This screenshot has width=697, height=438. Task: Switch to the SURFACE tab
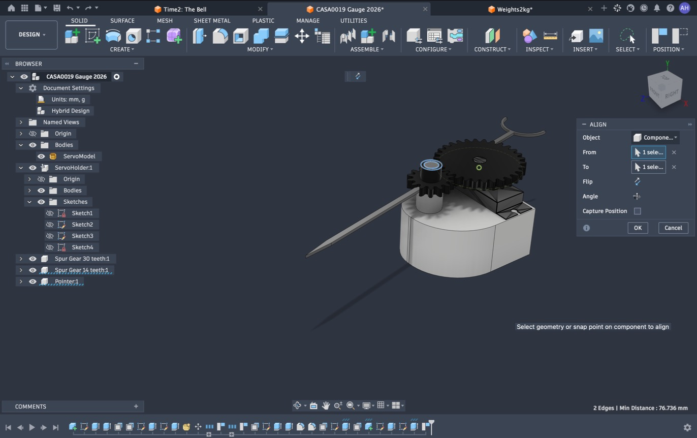[x=122, y=21]
